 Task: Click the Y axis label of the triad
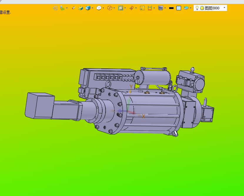click(131, 87)
